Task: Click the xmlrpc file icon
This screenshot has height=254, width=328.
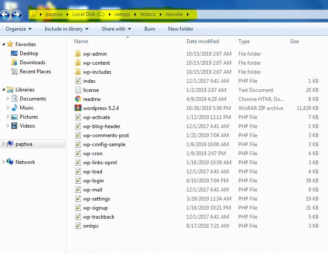Action: [x=78, y=226]
